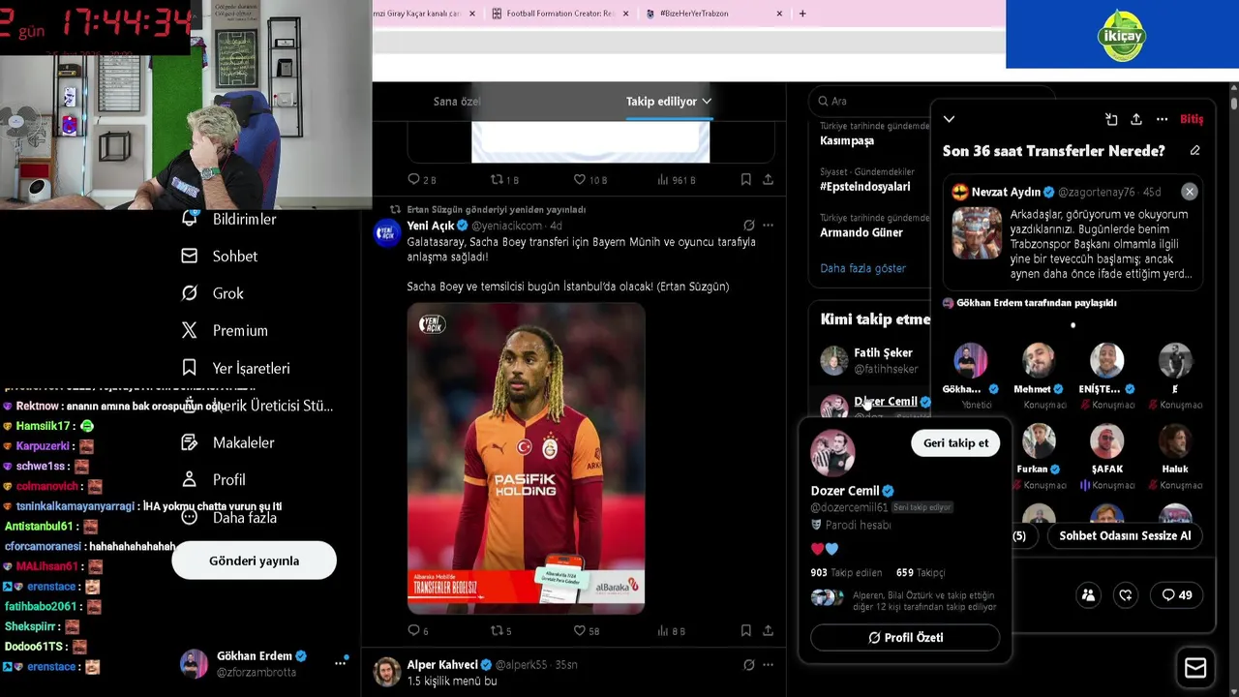
Task: Switch to the #BizeHerYerTrabzon browser tab
Action: pos(694,14)
